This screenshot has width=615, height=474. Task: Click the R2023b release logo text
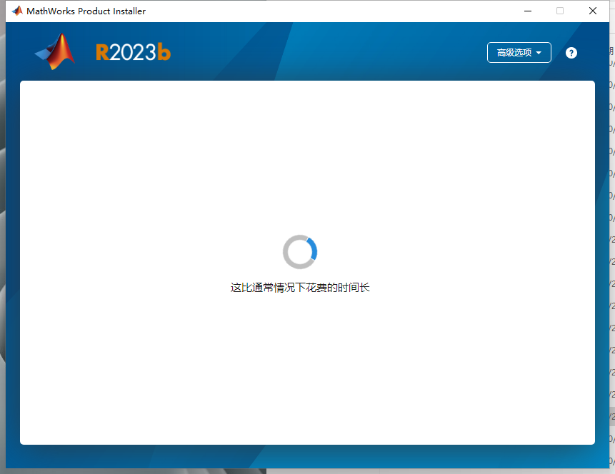click(133, 52)
